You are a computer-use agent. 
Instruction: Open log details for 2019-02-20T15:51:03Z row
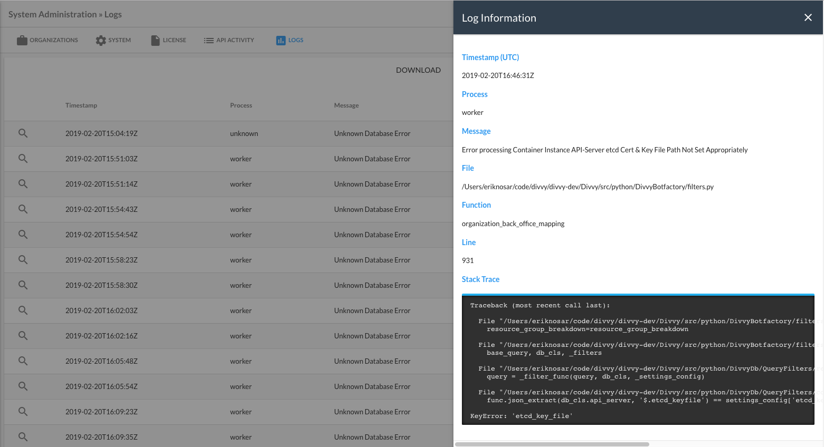click(x=23, y=159)
